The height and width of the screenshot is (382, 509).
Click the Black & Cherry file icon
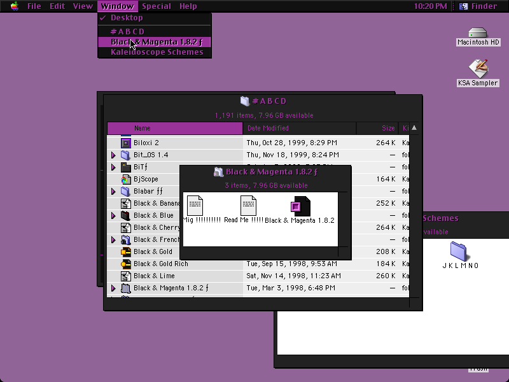pos(125,228)
